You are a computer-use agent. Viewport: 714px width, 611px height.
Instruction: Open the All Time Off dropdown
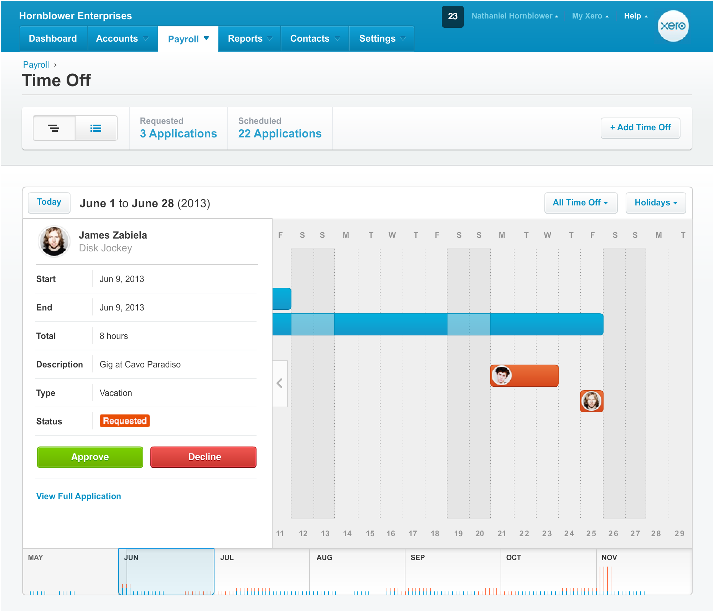click(580, 203)
